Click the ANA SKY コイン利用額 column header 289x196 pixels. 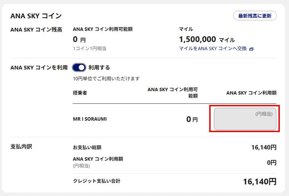251,93
